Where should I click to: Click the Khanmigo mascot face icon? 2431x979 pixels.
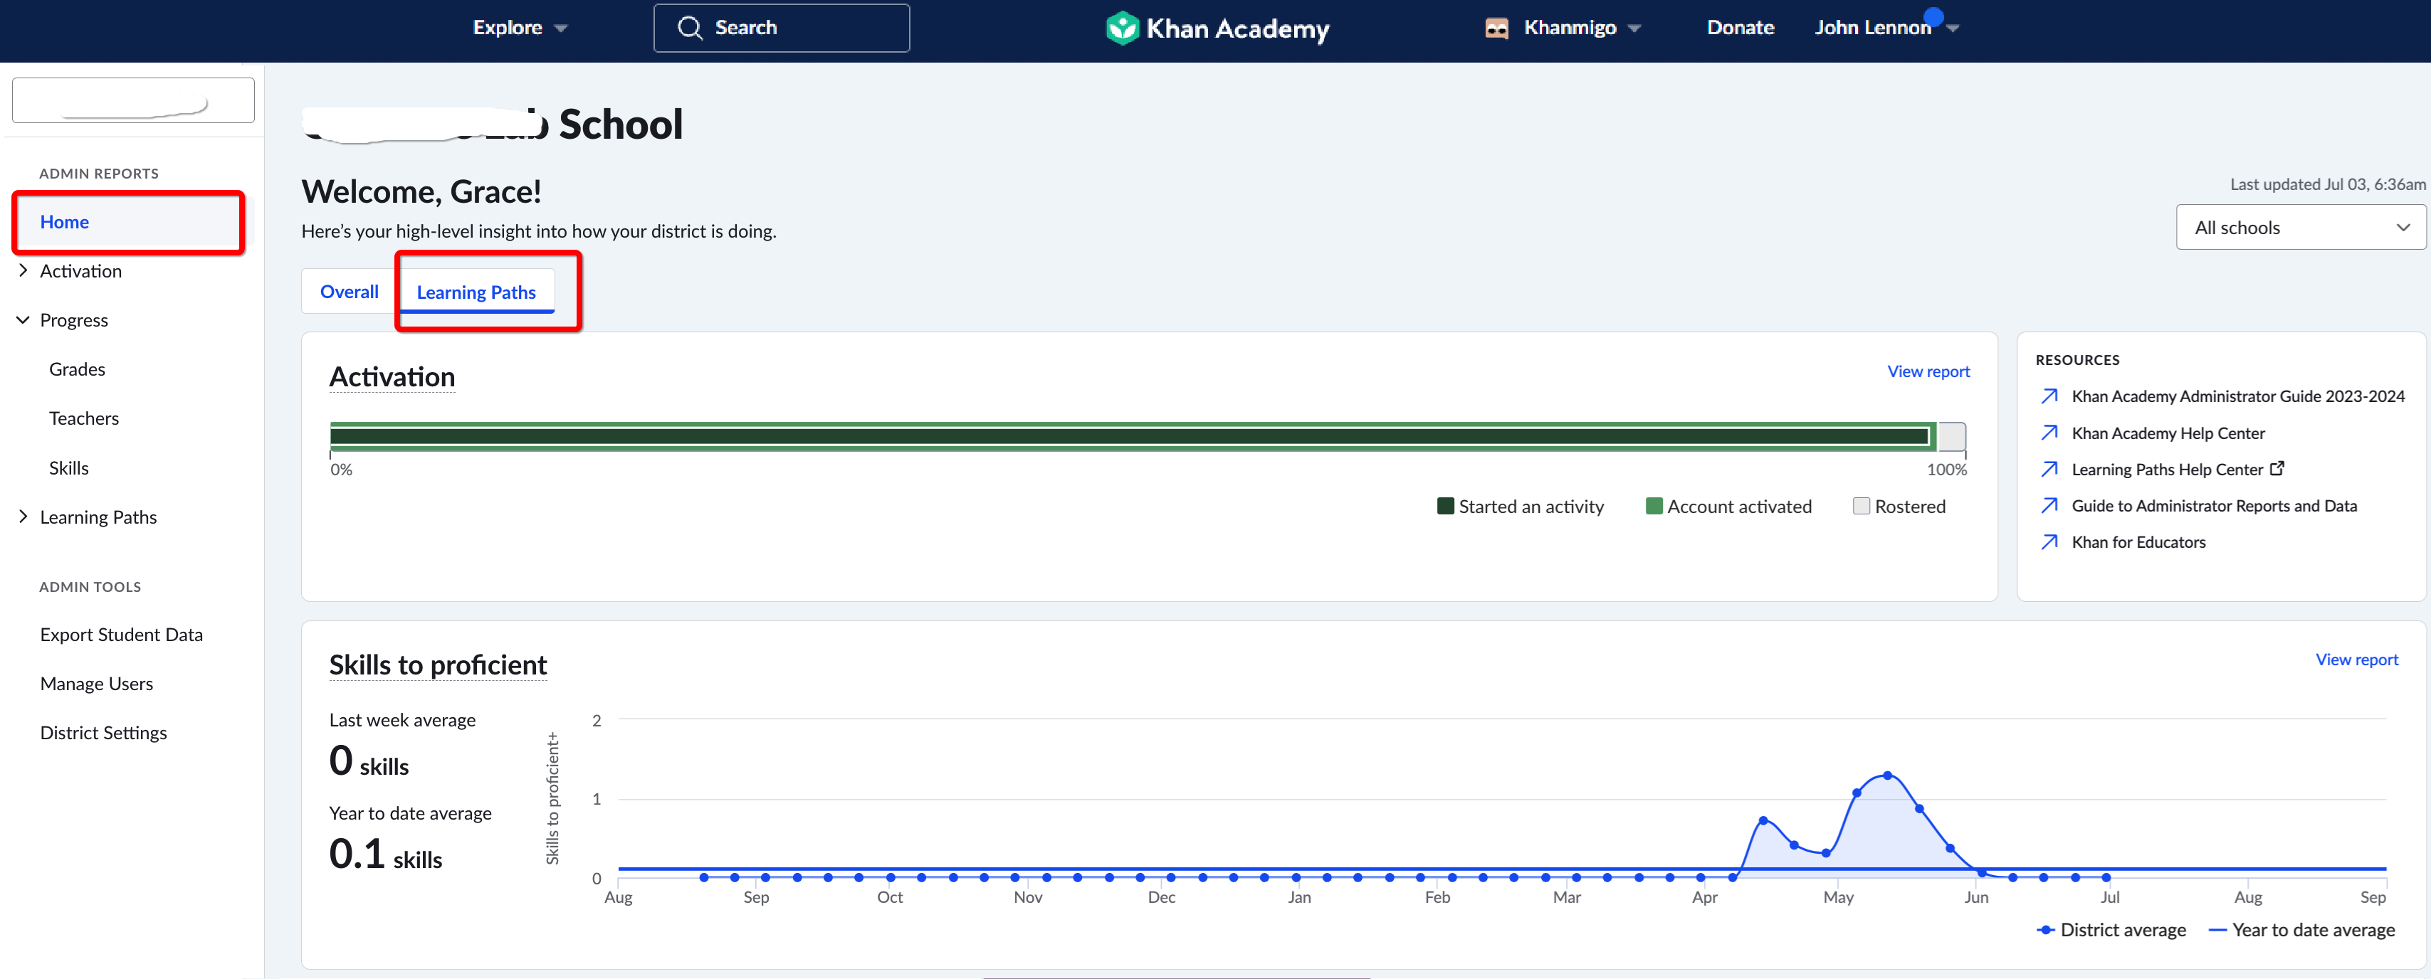(x=1497, y=28)
